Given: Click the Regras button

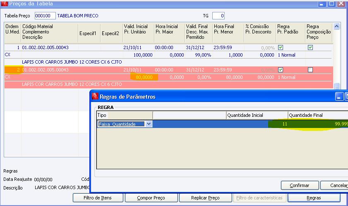Looking at the screenshot, I should coord(314,198).
